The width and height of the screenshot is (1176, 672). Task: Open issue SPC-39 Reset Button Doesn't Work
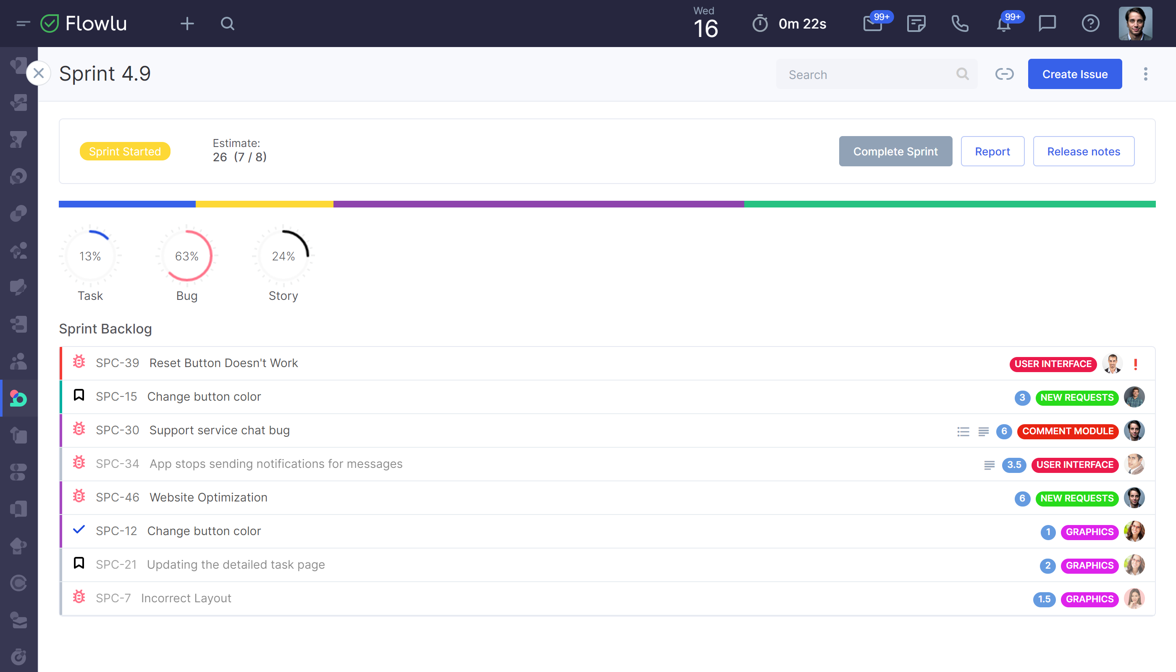(607, 363)
